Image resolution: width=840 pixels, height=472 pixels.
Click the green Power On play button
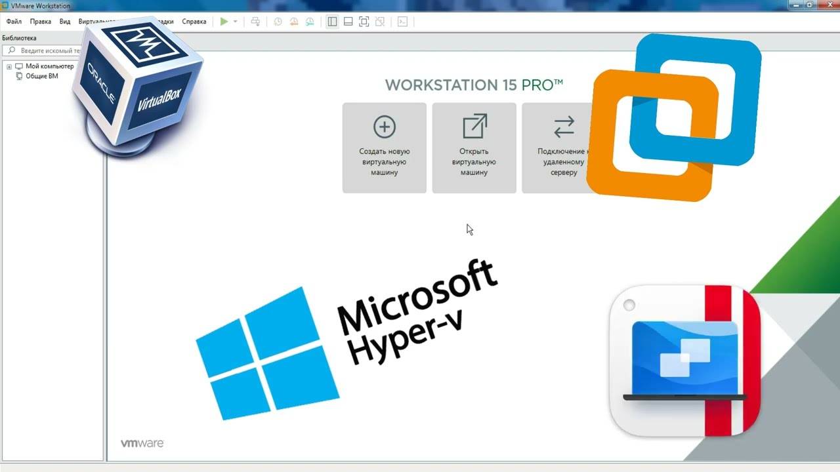[x=224, y=22]
